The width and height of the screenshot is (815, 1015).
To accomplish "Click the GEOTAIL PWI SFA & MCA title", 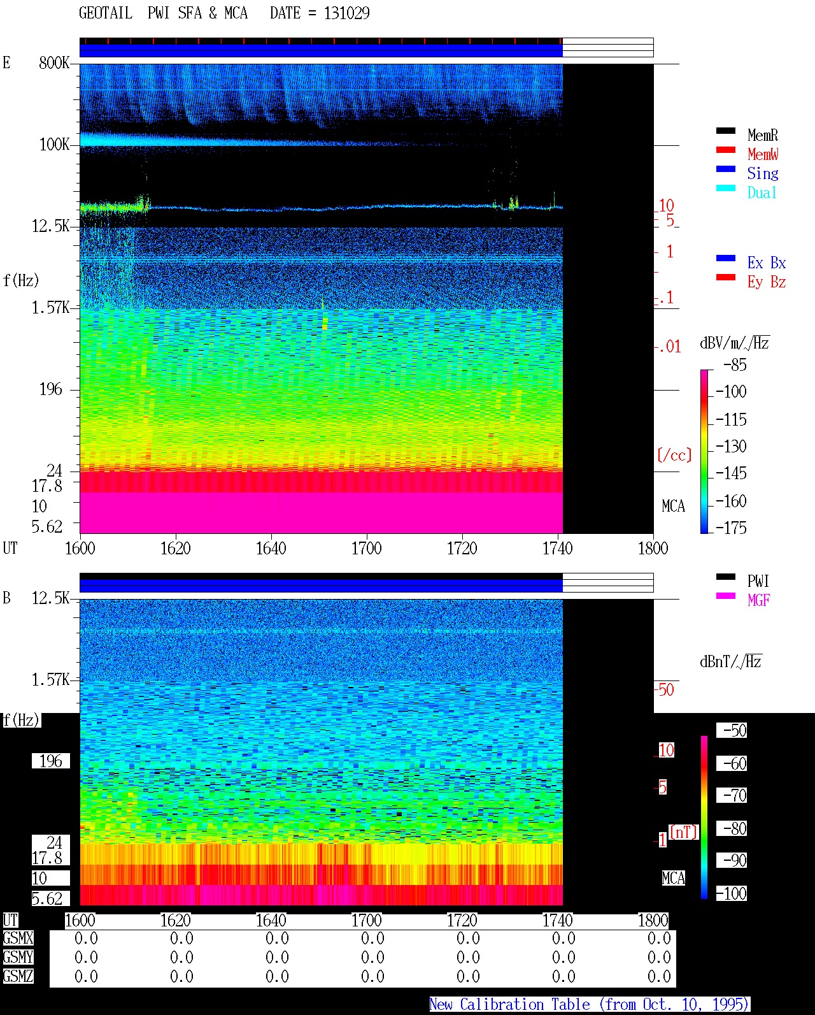I will click(x=163, y=13).
